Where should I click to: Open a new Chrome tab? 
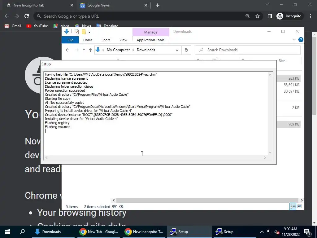pos(158,5)
